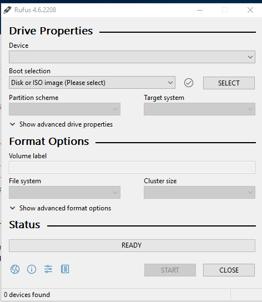The height and width of the screenshot is (302, 262).
Task: Click the Rufus 4.6.2208 title text
Action: (36, 10)
